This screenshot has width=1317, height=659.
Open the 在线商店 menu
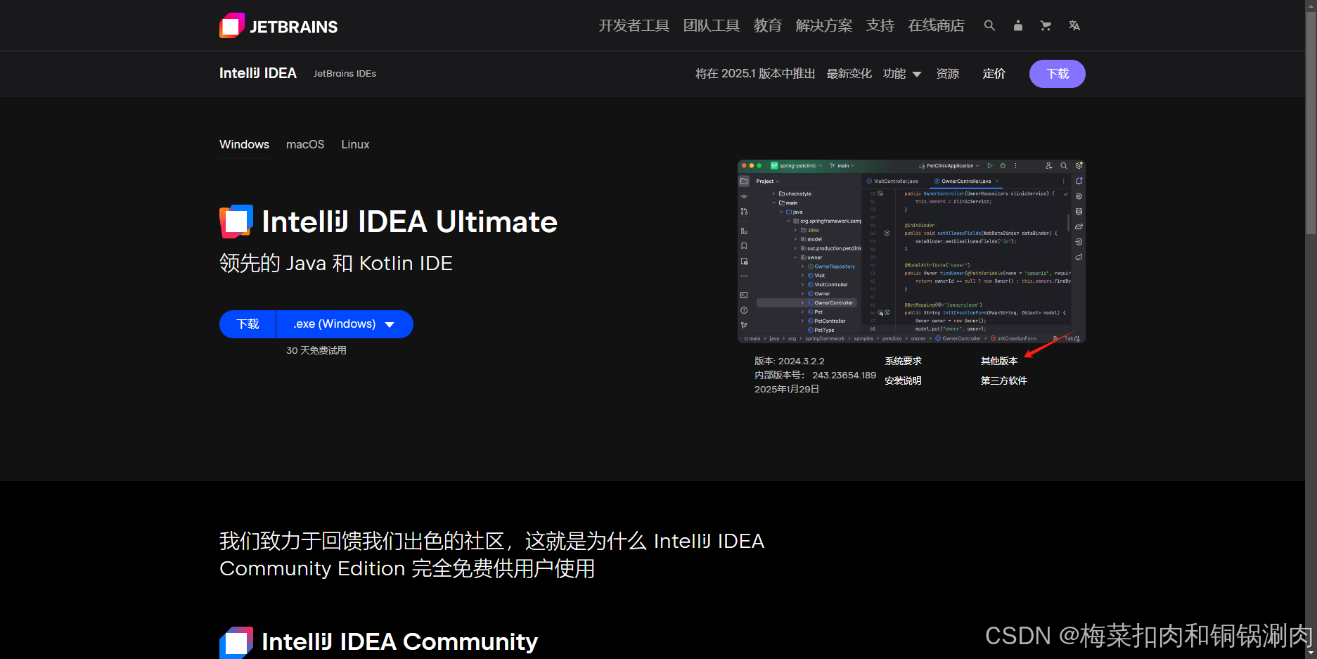[x=936, y=25]
